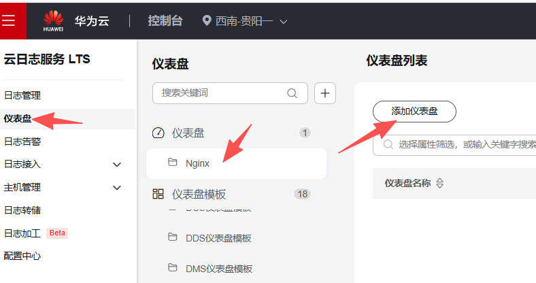536x283 pixels.
Task: Expand the 主机管理 menu chevron
Action: (x=116, y=188)
